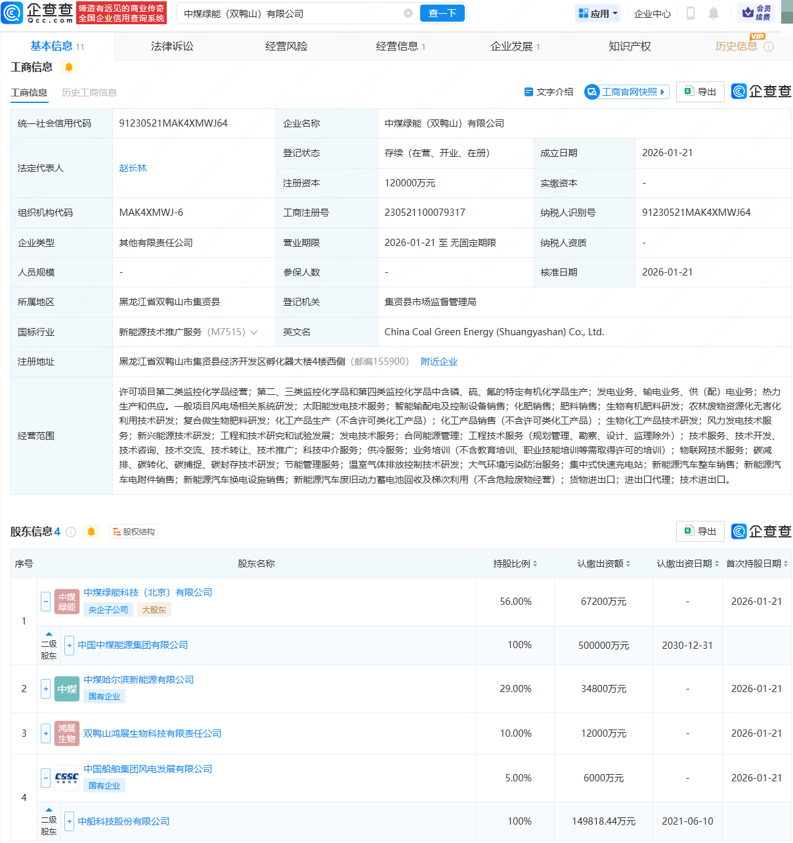Export 工商信息 with the 导出 button
The width and height of the screenshot is (793, 843).
700,92
